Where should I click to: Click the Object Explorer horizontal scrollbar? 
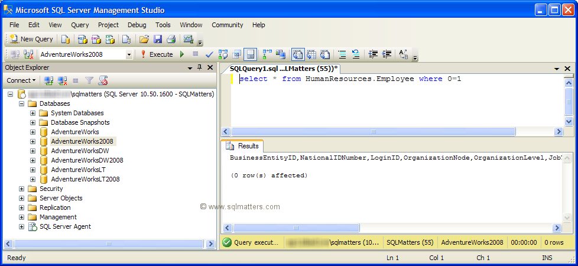click(x=108, y=244)
